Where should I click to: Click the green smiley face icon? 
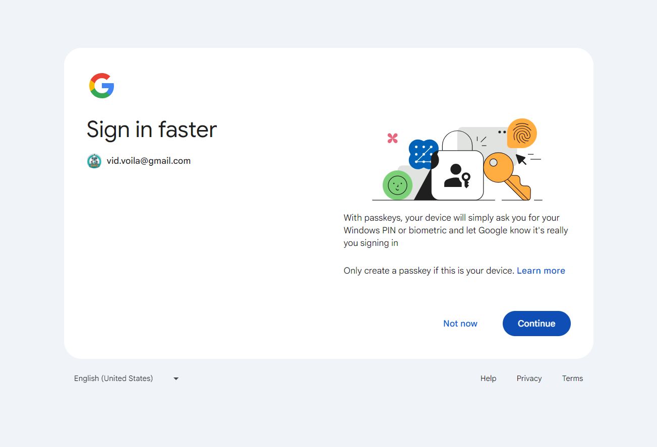tap(397, 185)
